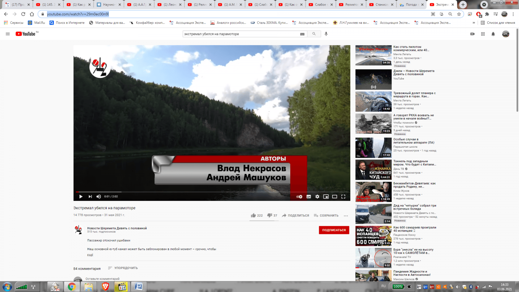Toggle theater mode view
Image resolution: width=519 pixels, height=292 pixels.
click(x=334, y=197)
